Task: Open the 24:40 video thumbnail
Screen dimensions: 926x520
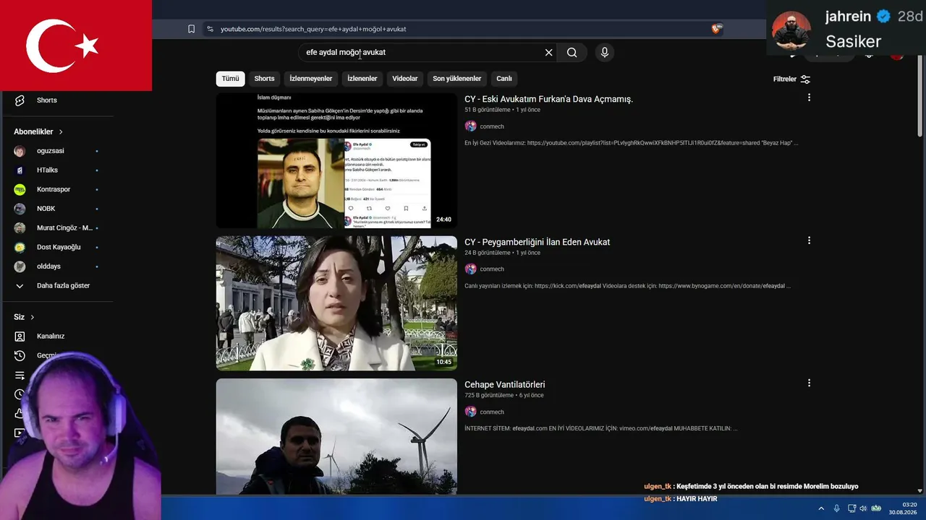Action: (336, 160)
